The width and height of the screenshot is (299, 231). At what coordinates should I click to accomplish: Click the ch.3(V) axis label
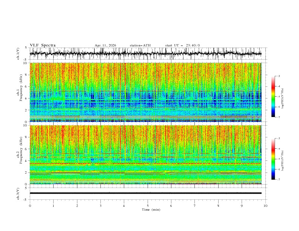(18, 194)
